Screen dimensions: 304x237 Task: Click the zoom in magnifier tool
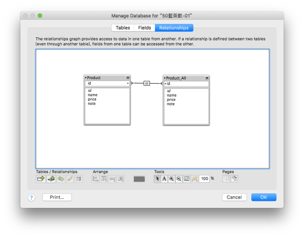pyautogui.click(x=171, y=179)
